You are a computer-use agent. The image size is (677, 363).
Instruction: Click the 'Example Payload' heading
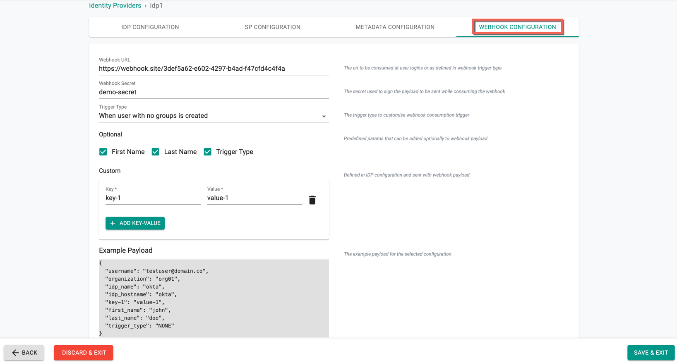[x=126, y=251]
